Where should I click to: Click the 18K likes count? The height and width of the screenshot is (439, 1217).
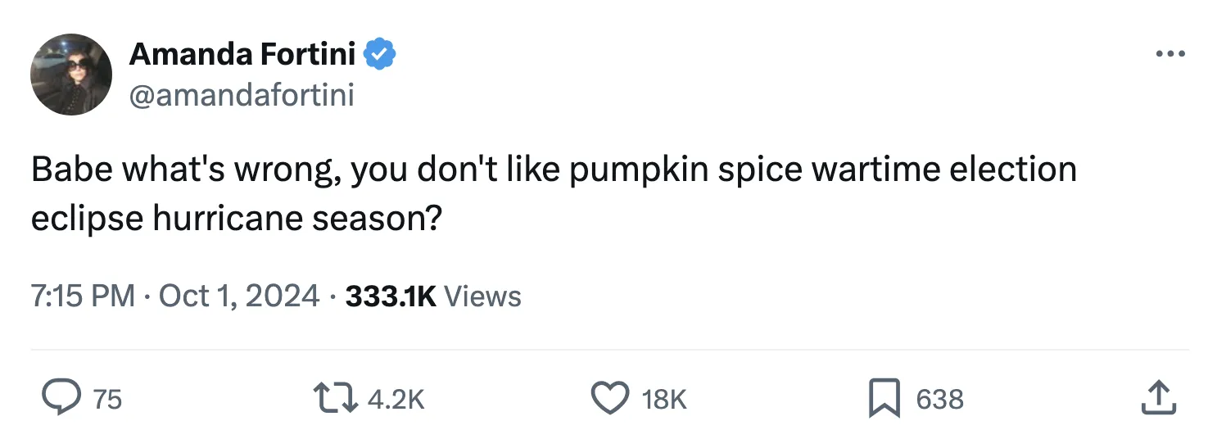664,399
